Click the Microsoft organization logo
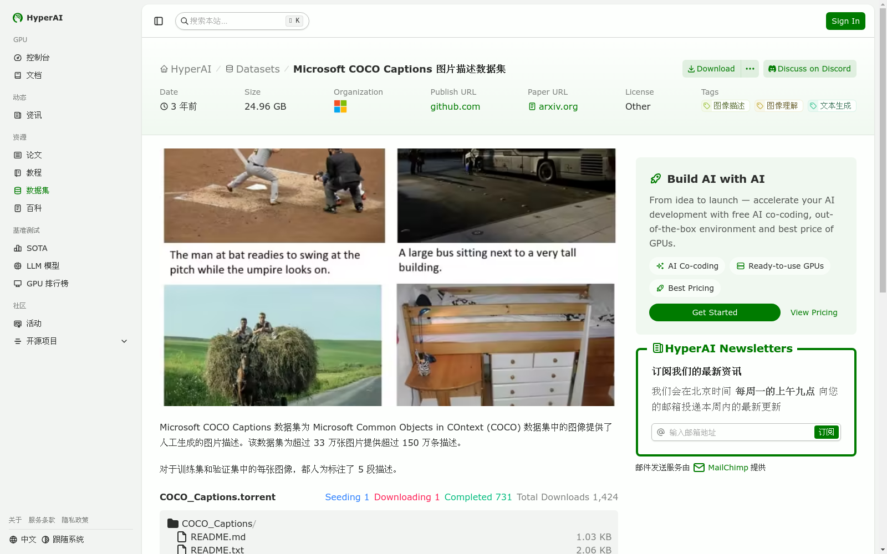 point(340,106)
